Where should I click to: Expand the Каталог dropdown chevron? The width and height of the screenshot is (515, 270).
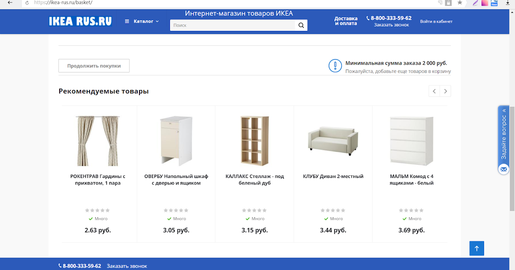tap(157, 21)
